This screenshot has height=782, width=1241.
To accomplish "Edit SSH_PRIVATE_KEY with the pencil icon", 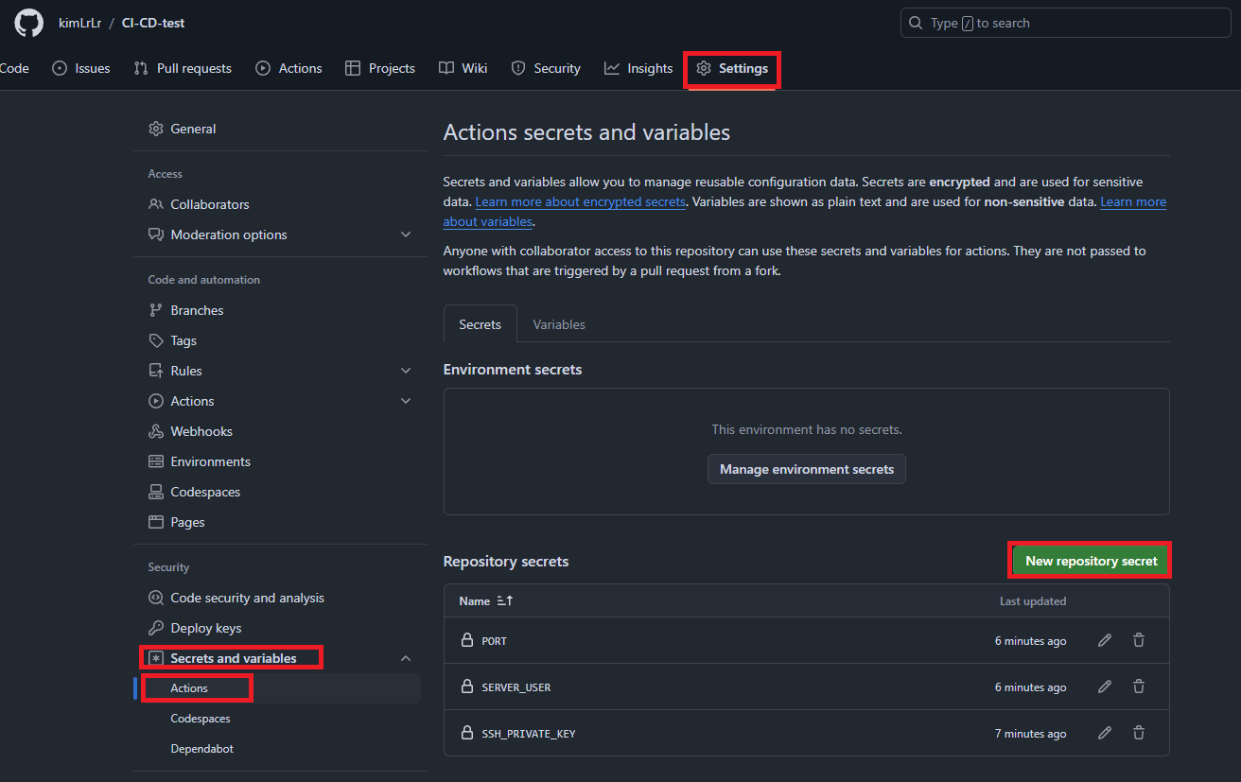I will coord(1105,733).
